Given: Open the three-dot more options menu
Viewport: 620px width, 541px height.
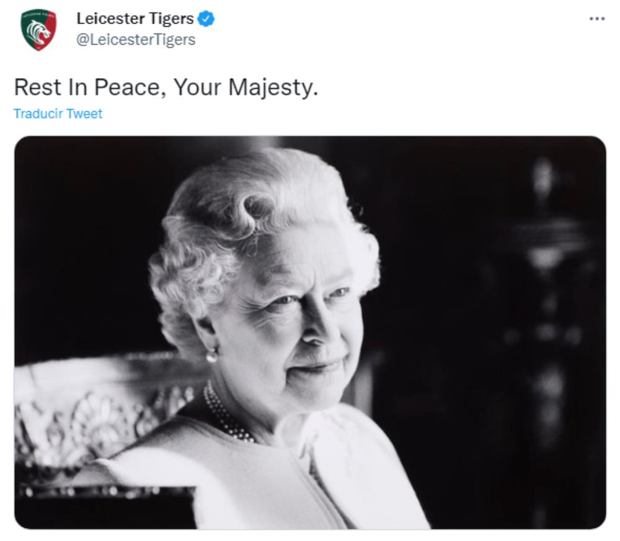Looking at the screenshot, I should click(x=597, y=19).
